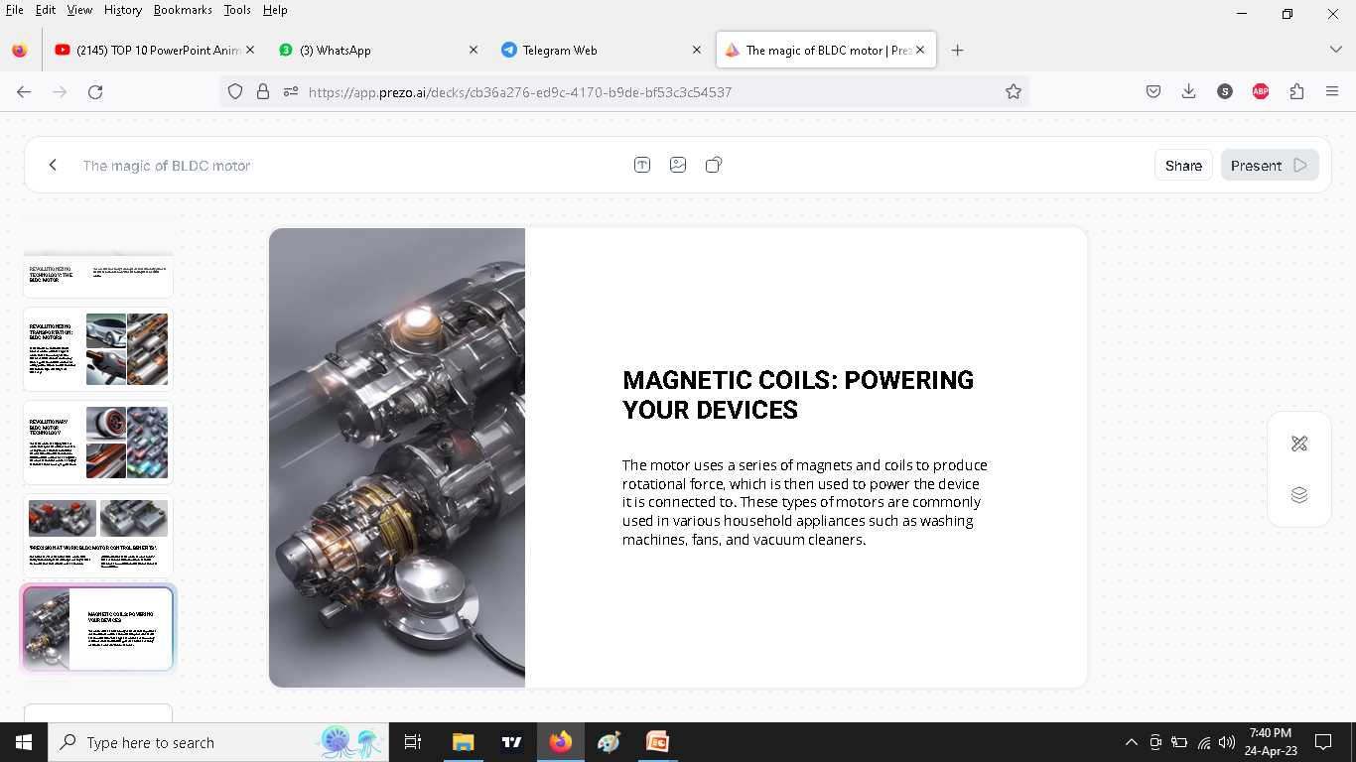
Task: Open the Firefox hamburger menu
Action: pos(1332,91)
